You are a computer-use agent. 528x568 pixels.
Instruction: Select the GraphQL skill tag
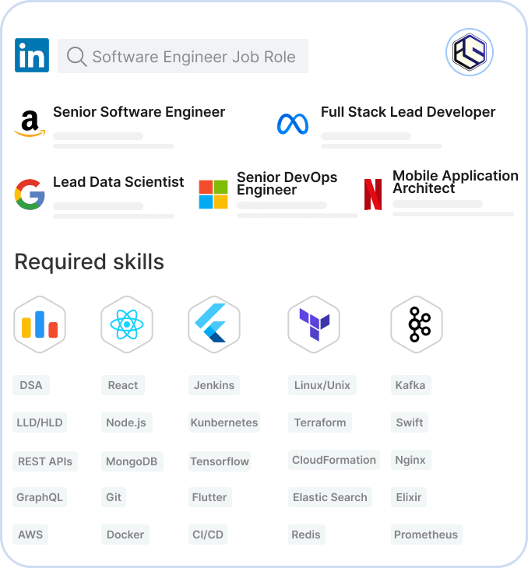pos(40,497)
